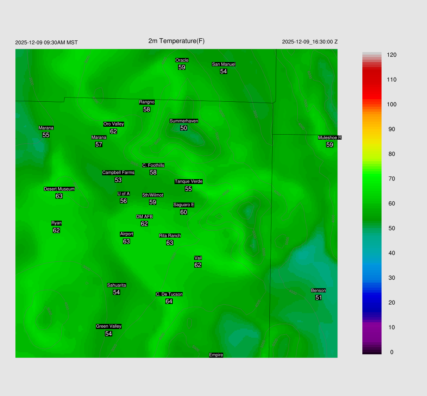Click the 64 reading under C. De Tucson
This screenshot has height=396, width=427.
click(x=169, y=301)
